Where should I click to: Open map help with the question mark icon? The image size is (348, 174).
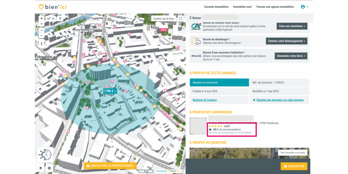pyautogui.click(x=60, y=19)
